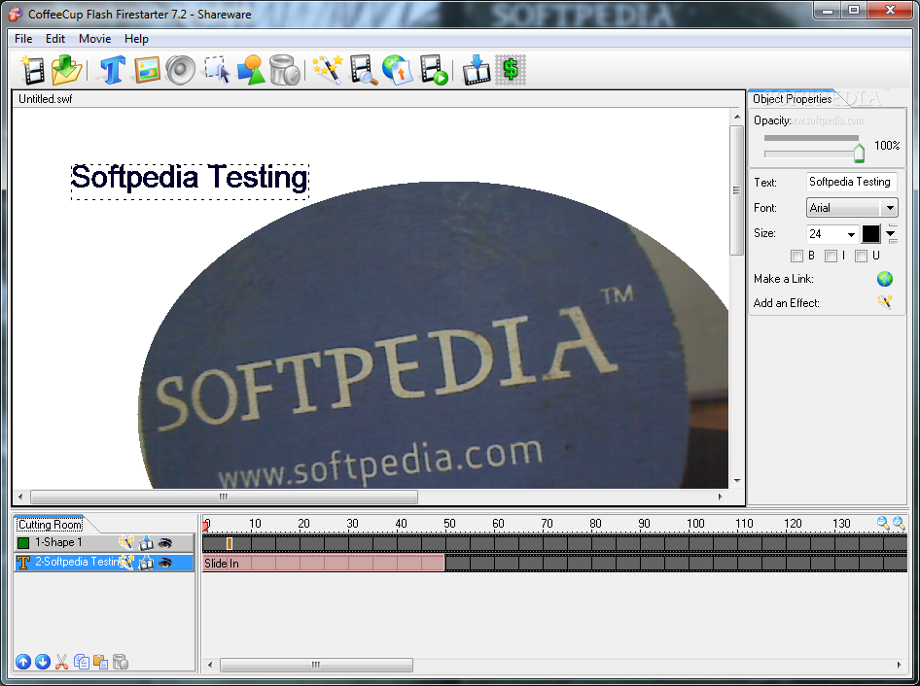Click the magic wand effects toolbar icon
This screenshot has height=686, width=920.
tap(328, 70)
